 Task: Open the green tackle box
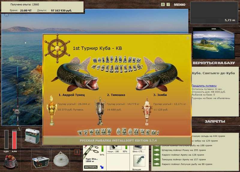click(x=32, y=136)
